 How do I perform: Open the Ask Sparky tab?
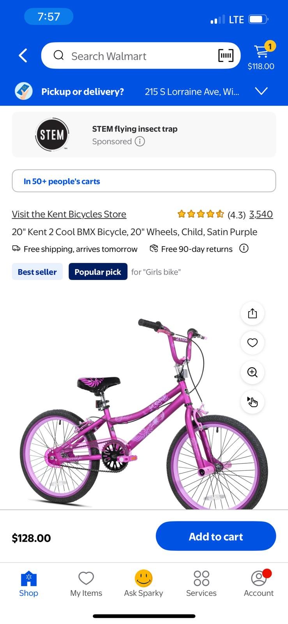(143, 583)
